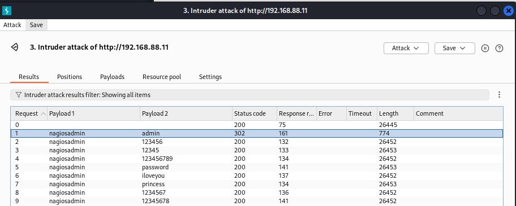Switch to the Positions tab

(x=70, y=77)
